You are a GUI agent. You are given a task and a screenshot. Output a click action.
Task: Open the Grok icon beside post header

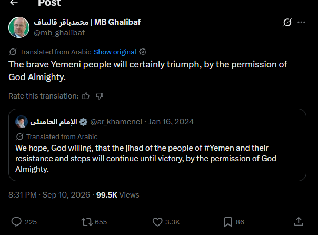click(x=287, y=22)
